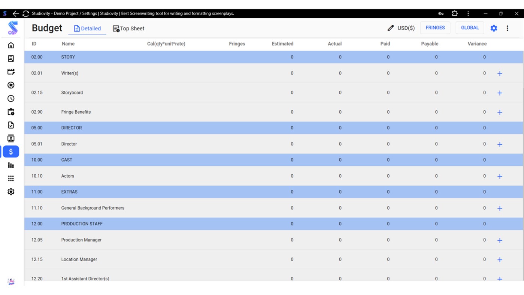Screen dimensions: 524x295
Task: Click the camera aperture sidebar icon
Action: [11, 85]
